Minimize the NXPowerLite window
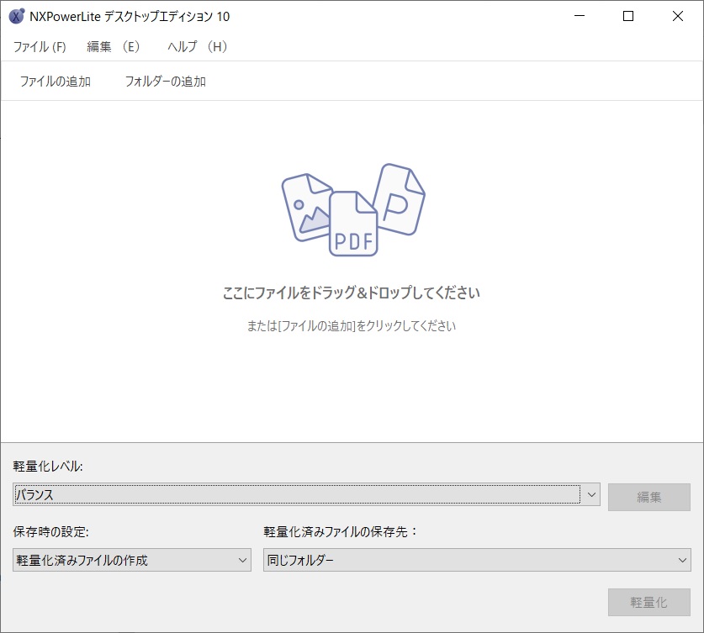This screenshot has width=704, height=633. pyautogui.click(x=580, y=16)
